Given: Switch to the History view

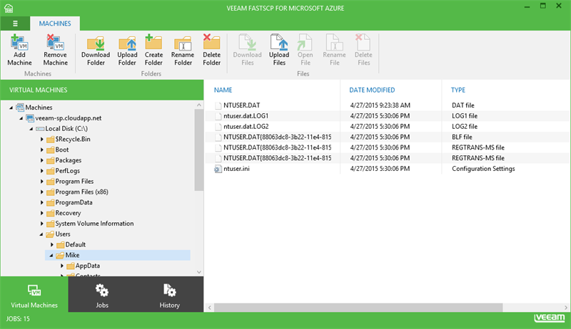Looking at the screenshot, I should click(170, 296).
